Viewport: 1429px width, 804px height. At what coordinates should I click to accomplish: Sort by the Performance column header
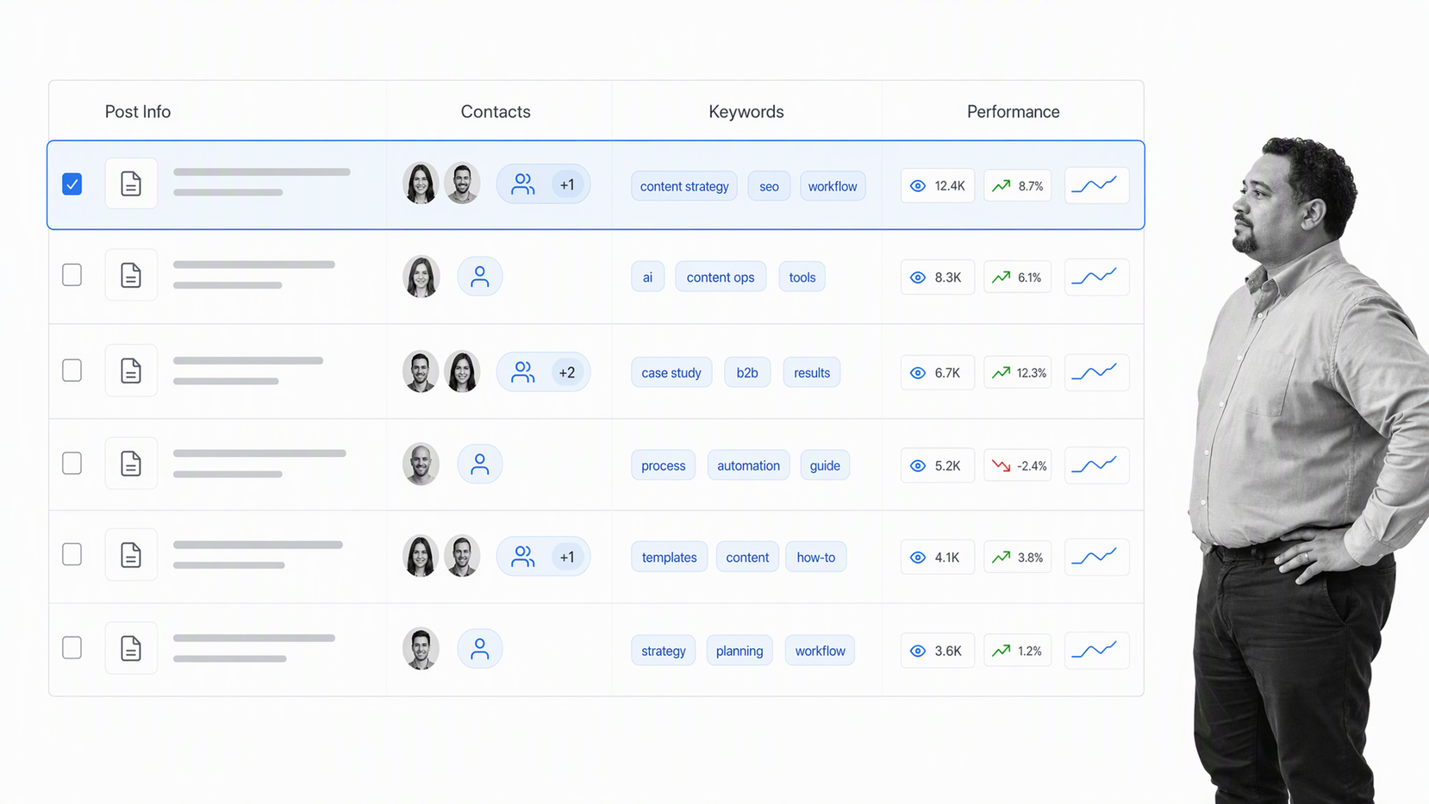coord(1014,112)
